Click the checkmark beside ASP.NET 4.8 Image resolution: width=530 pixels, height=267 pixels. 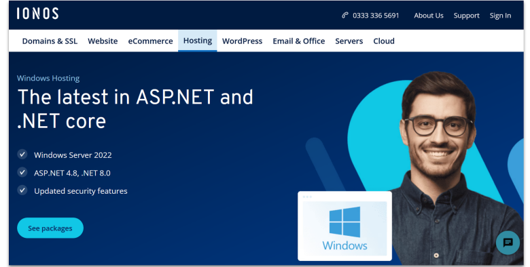(x=22, y=173)
